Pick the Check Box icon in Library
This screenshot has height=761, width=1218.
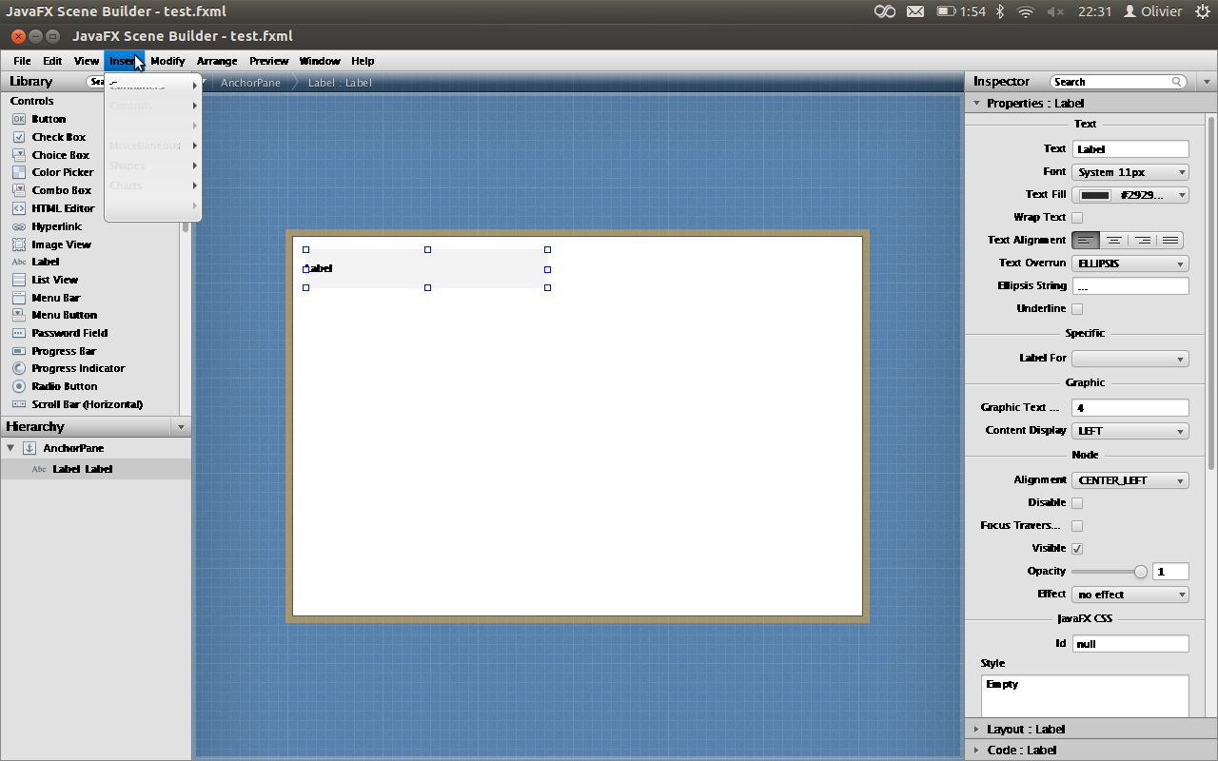click(x=19, y=137)
